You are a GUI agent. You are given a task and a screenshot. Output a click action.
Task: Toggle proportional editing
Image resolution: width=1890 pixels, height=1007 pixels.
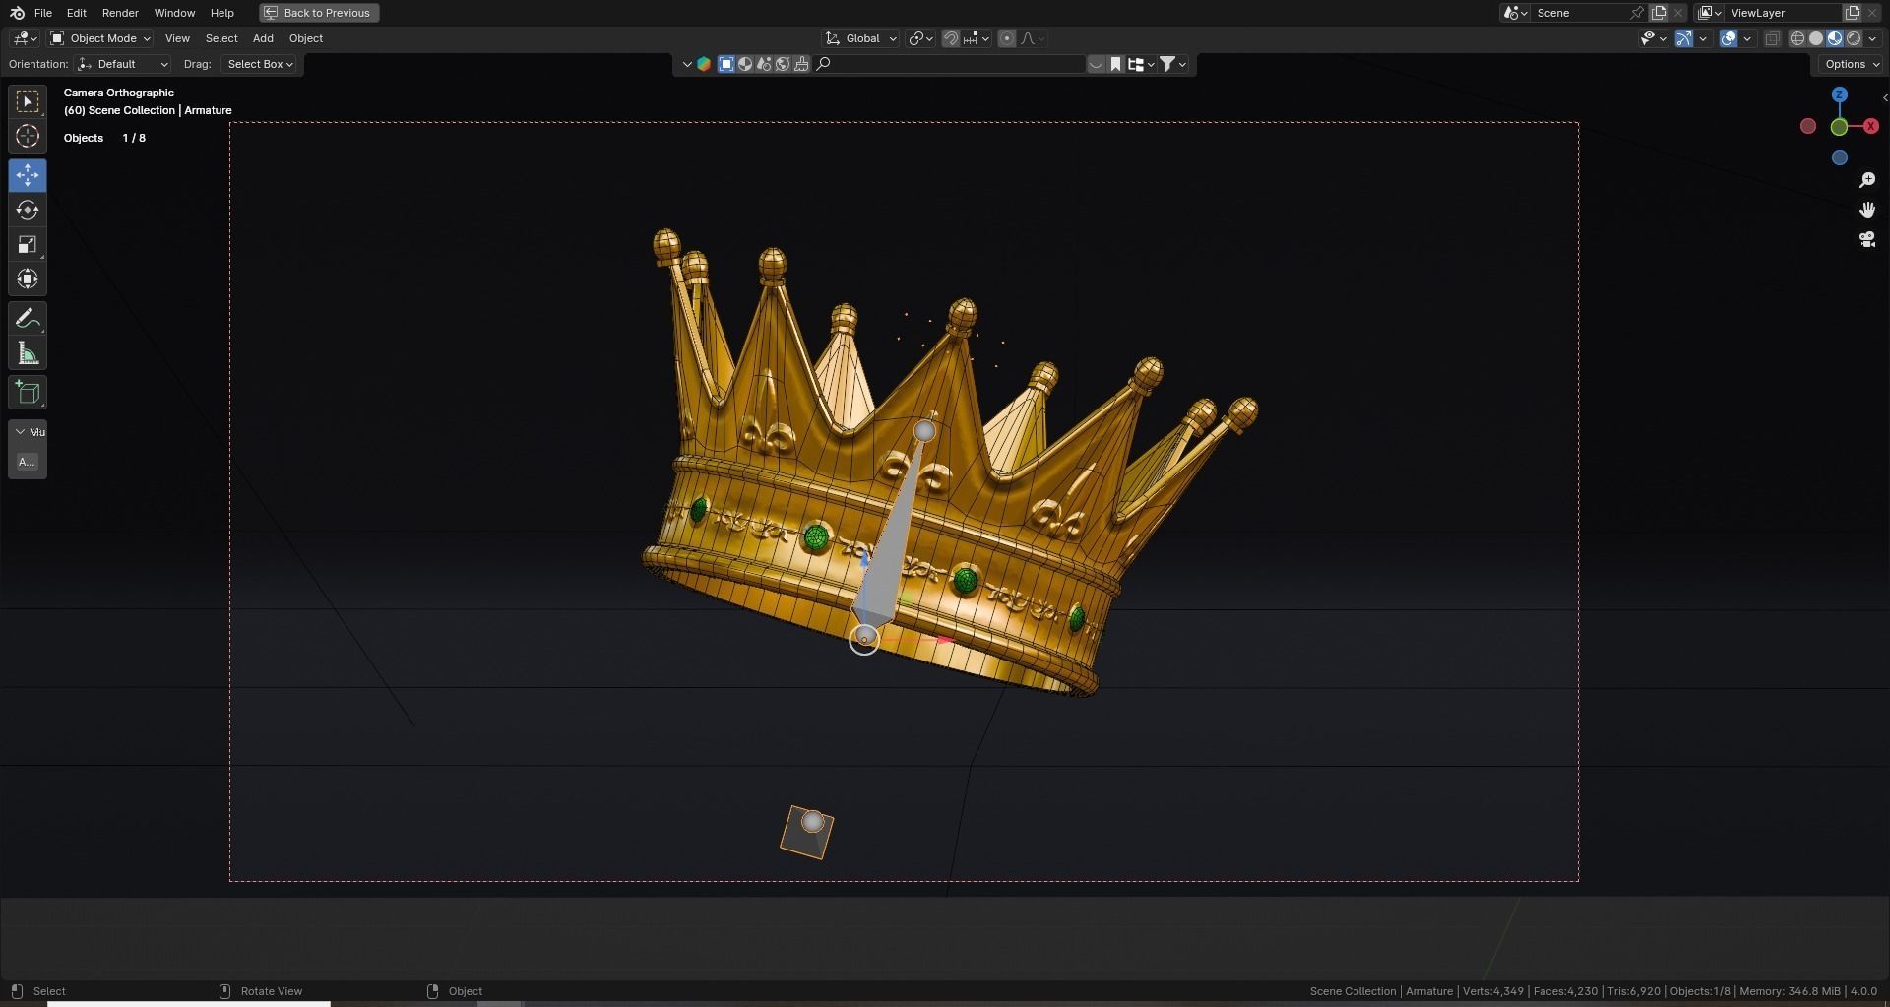click(x=1007, y=38)
